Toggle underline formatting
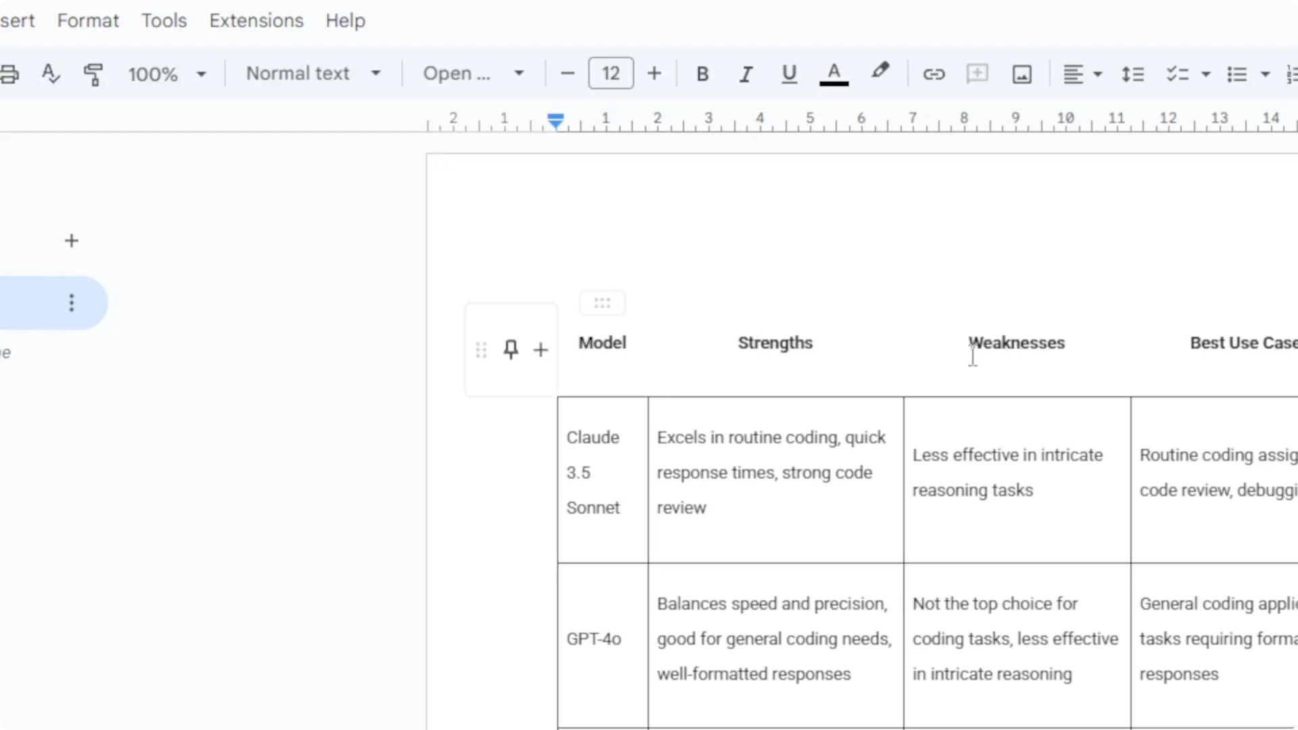The image size is (1298, 730). point(789,74)
